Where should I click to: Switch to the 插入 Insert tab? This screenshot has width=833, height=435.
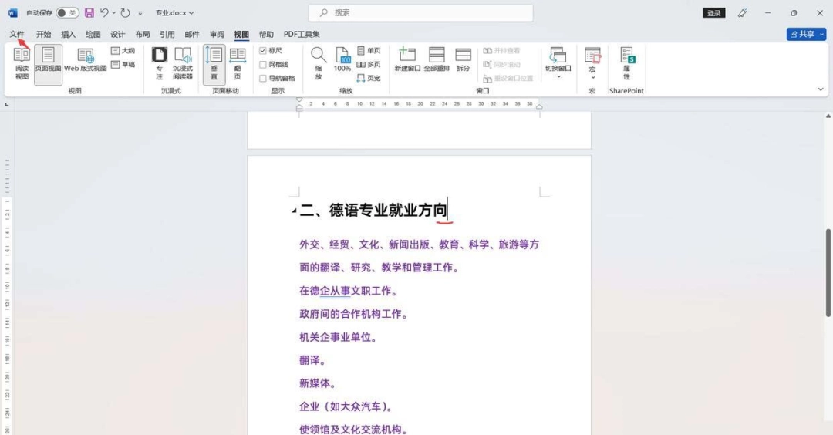coord(68,34)
